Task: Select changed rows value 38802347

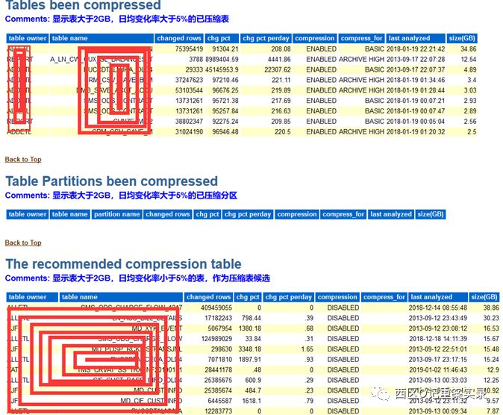Action: pos(189,122)
